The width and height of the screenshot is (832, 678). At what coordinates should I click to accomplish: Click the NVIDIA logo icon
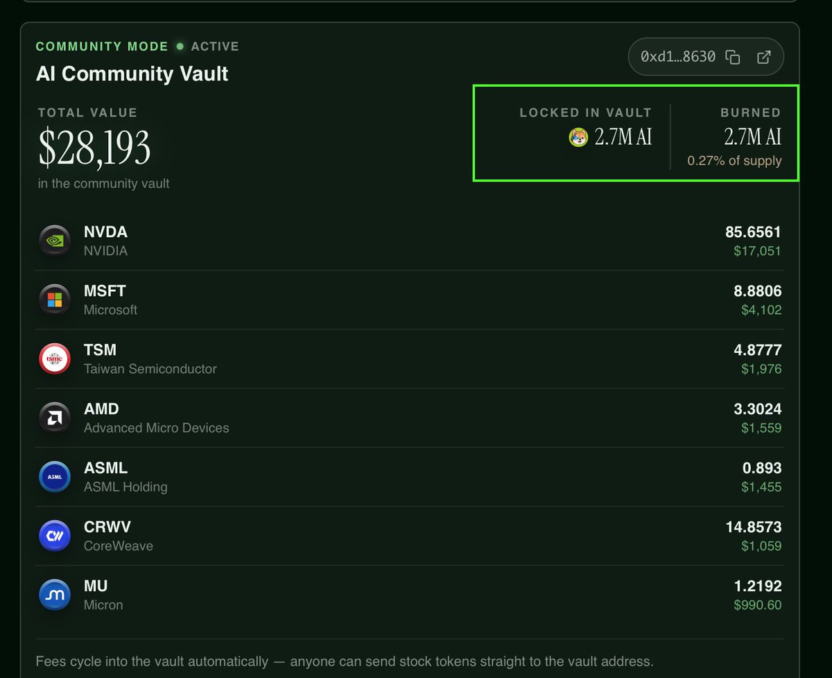pos(55,241)
